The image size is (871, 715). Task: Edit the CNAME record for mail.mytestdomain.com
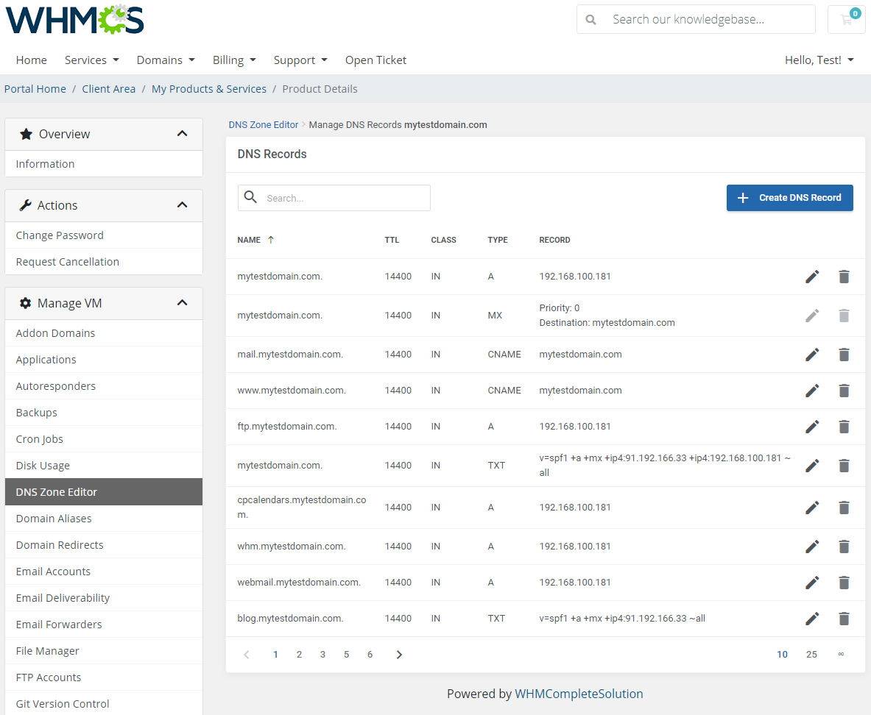(812, 354)
